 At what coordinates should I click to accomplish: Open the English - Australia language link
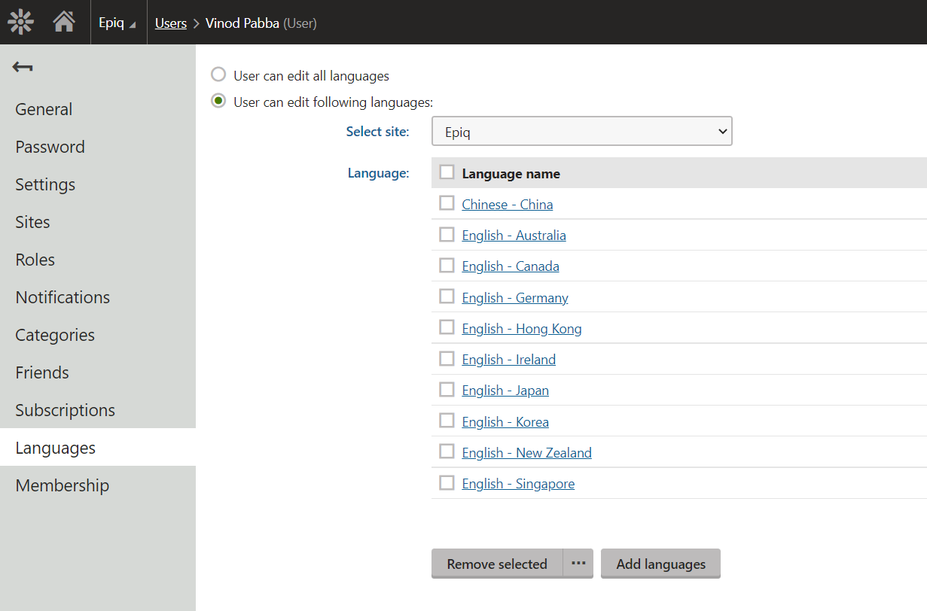514,236
